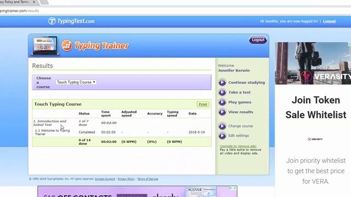This screenshot has height=197, width=351.
Task: Open the Touch Typing Course dropdown
Action: click(x=76, y=82)
